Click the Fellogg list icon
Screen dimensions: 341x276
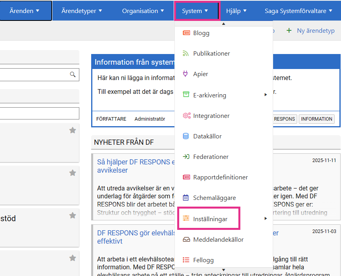tap(185, 260)
